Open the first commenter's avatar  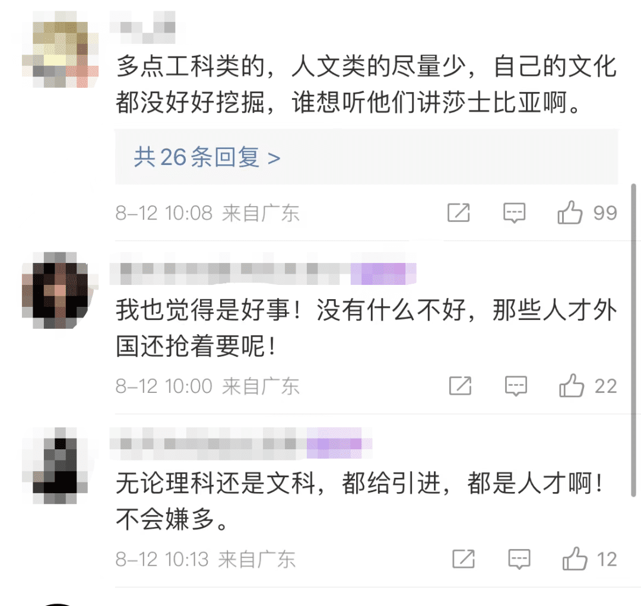[60, 49]
